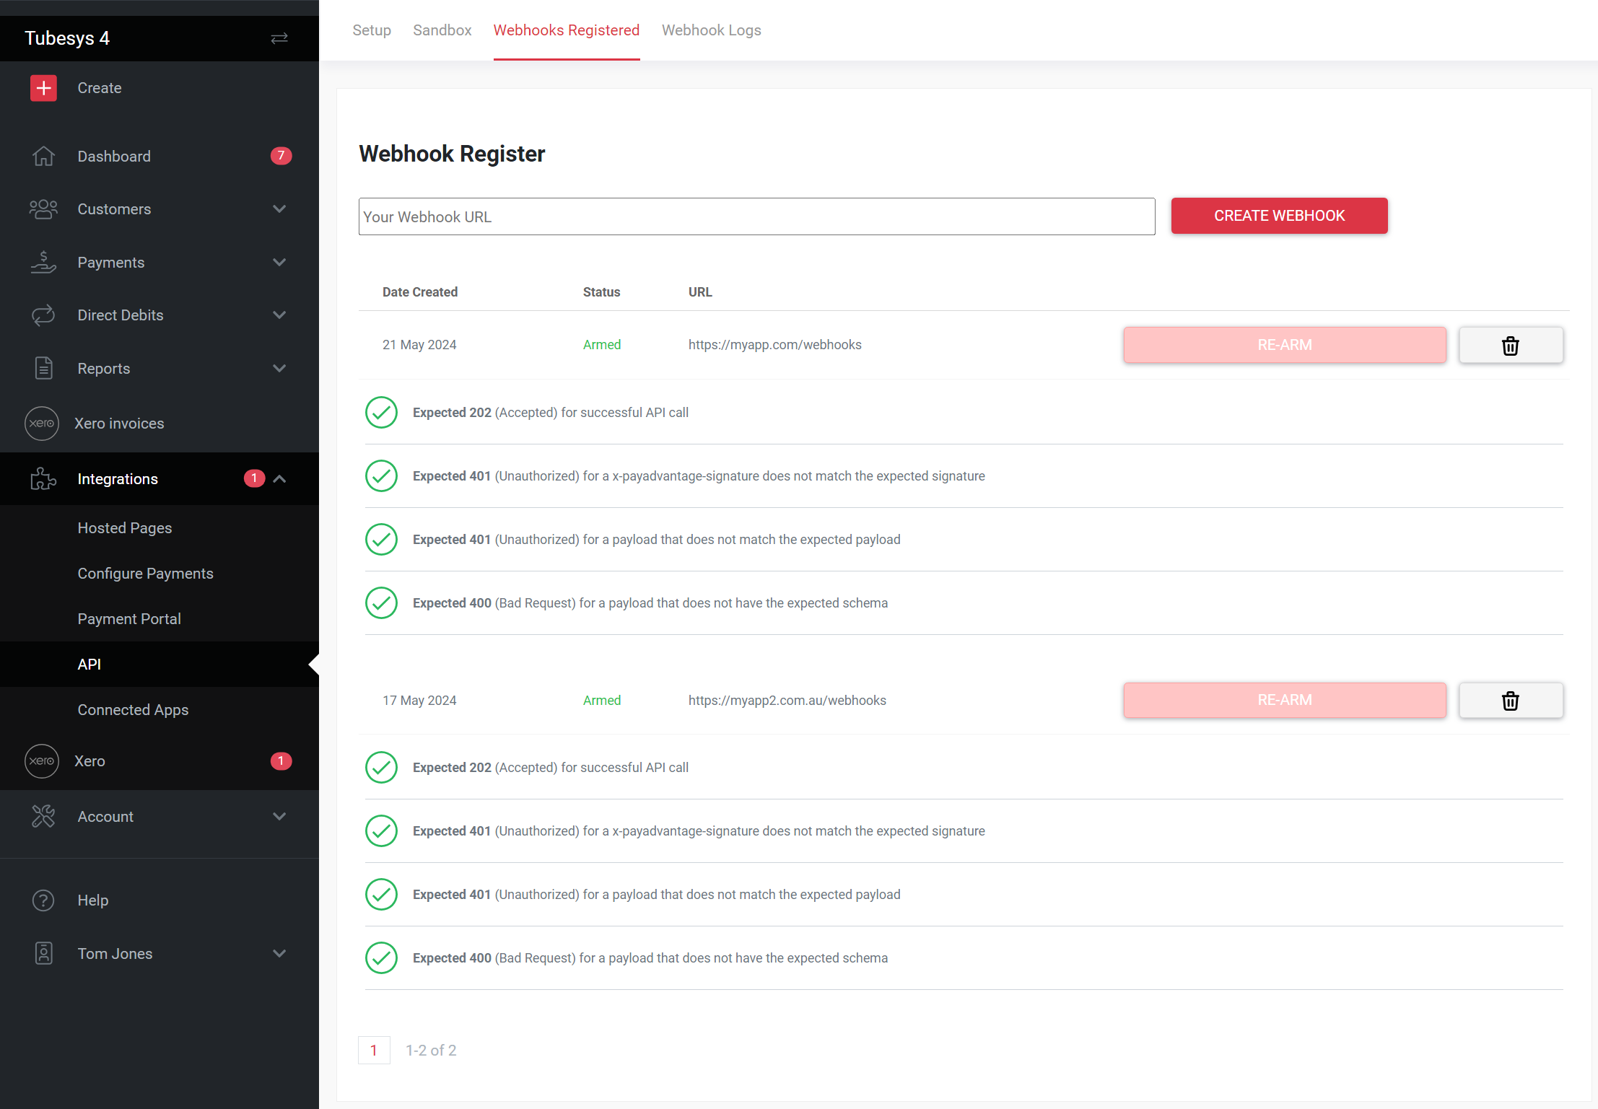Image resolution: width=1598 pixels, height=1109 pixels.
Task: Click the Webhook URL input field
Action: [755, 216]
